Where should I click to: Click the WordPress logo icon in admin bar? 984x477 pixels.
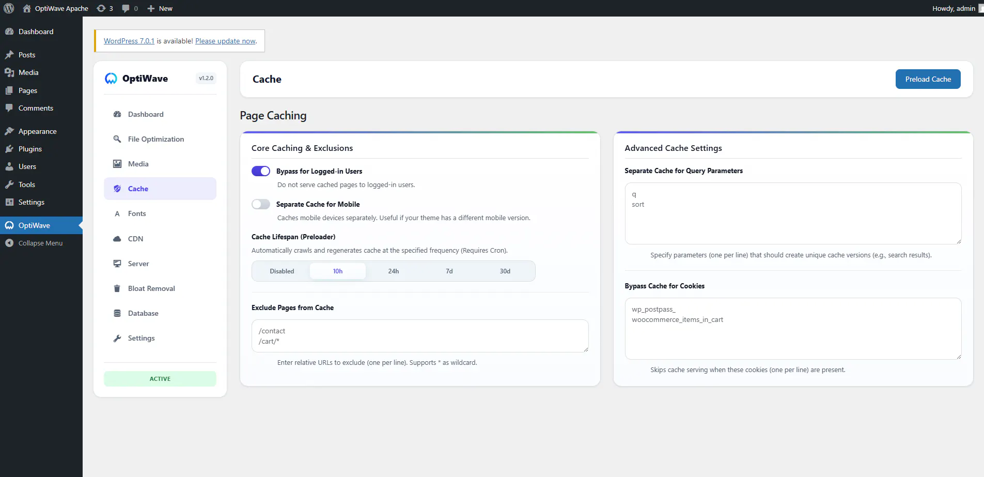point(9,8)
